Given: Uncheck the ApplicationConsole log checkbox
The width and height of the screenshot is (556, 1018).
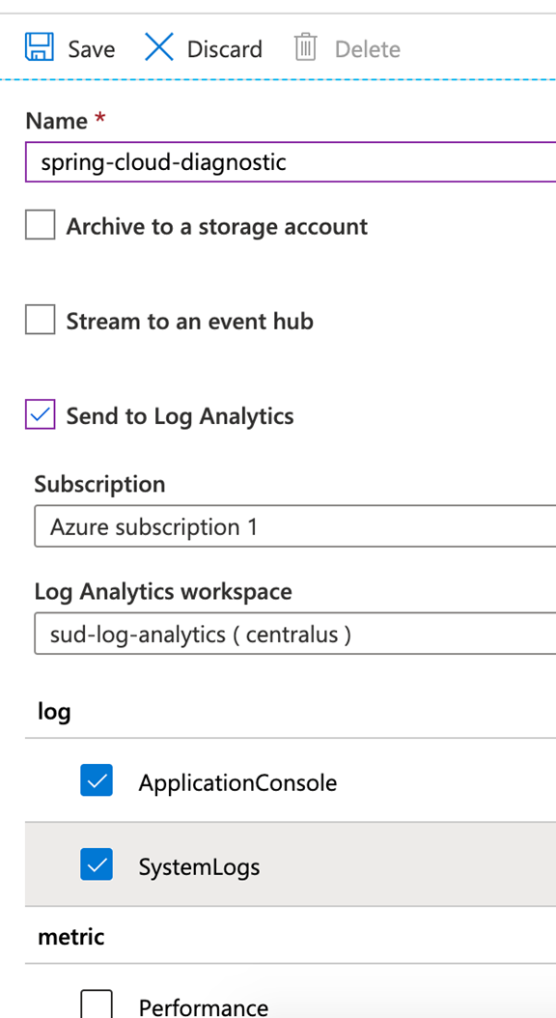Looking at the screenshot, I should (97, 779).
